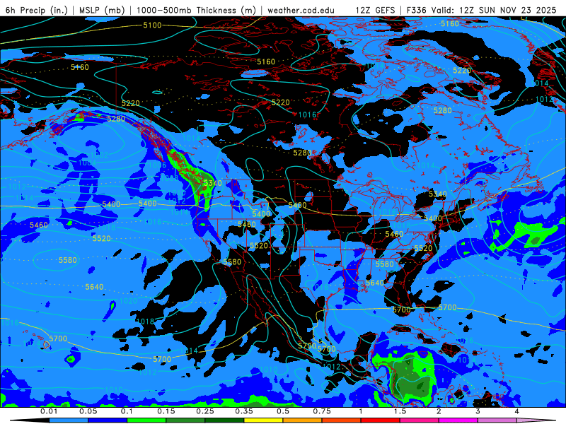This screenshot has height=424, width=566.
Task: Click the '5100' thickness contour label
Action: coord(152,25)
